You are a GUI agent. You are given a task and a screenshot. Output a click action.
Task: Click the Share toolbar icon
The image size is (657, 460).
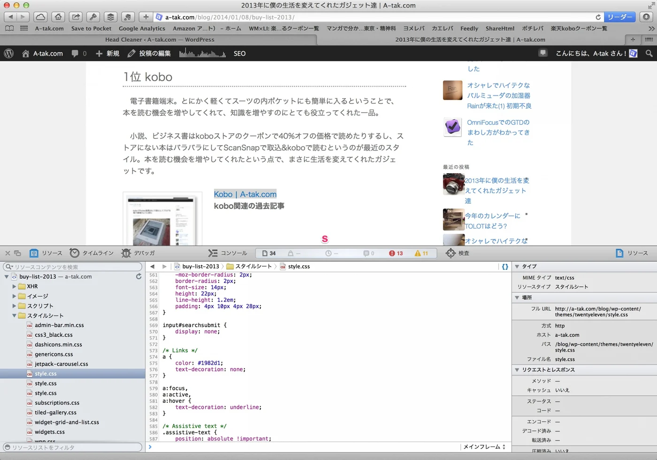tap(76, 17)
